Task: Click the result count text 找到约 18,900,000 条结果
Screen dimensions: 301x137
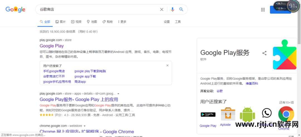Action: [x=58, y=32]
